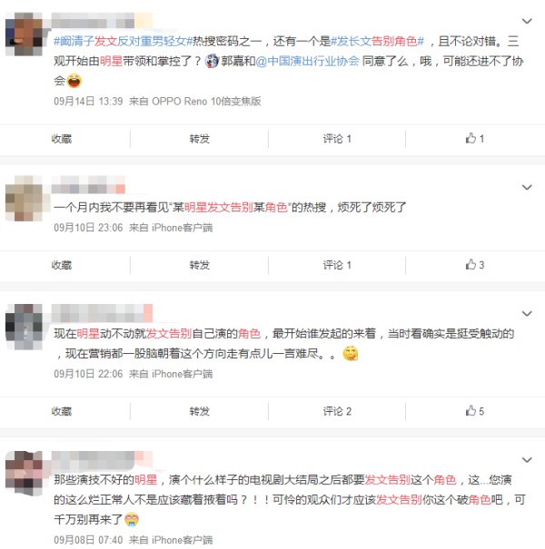545x549 pixels.
Task: Open hashtag #阚清子发文反对重男轻女#
Action: 123,42
